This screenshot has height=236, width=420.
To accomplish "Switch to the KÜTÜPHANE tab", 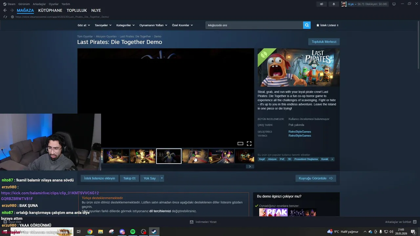I will [50, 10].
